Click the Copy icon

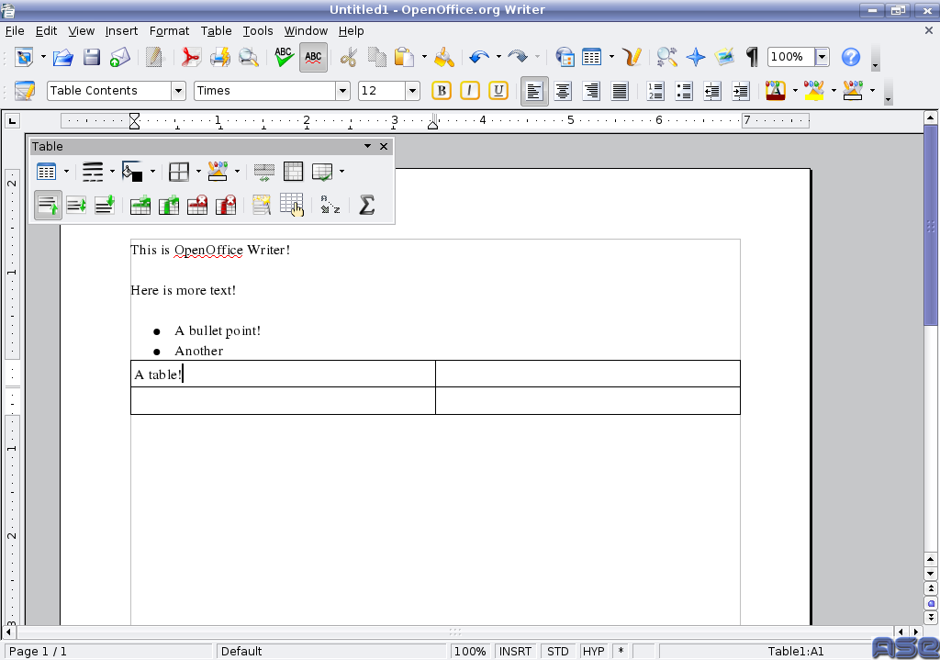[377, 58]
